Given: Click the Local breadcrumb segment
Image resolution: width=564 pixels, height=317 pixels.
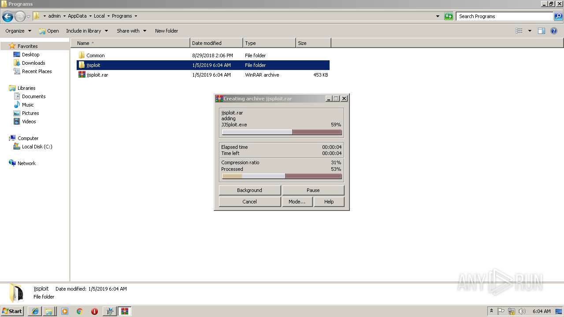Looking at the screenshot, I should pos(99,16).
